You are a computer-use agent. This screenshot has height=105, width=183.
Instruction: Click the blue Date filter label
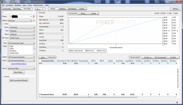click(7, 31)
